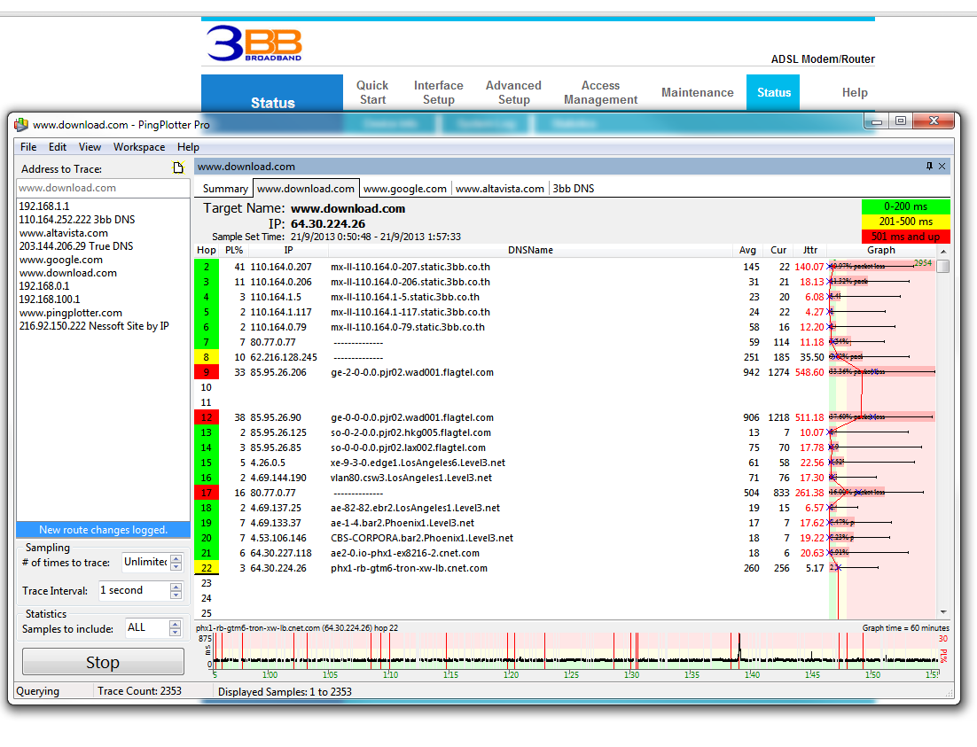
Task: Open the Help menu in PingPlotter
Action: (188, 147)
